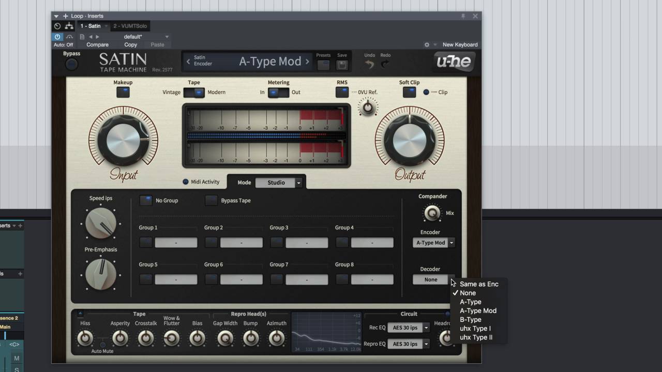Click the u-he logo
This screenshot has height=372, width=662.
[454, 63]
